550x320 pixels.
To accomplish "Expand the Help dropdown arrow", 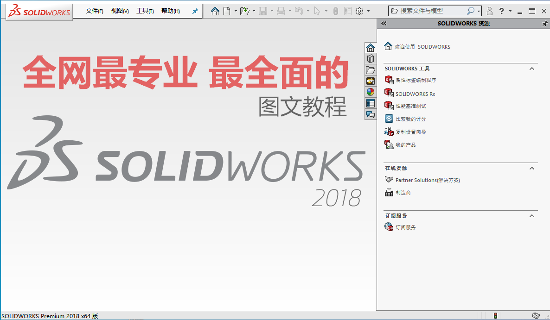I will point(510,11).
